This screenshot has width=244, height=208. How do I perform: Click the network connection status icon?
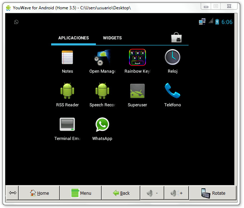(x=202, y=21)
